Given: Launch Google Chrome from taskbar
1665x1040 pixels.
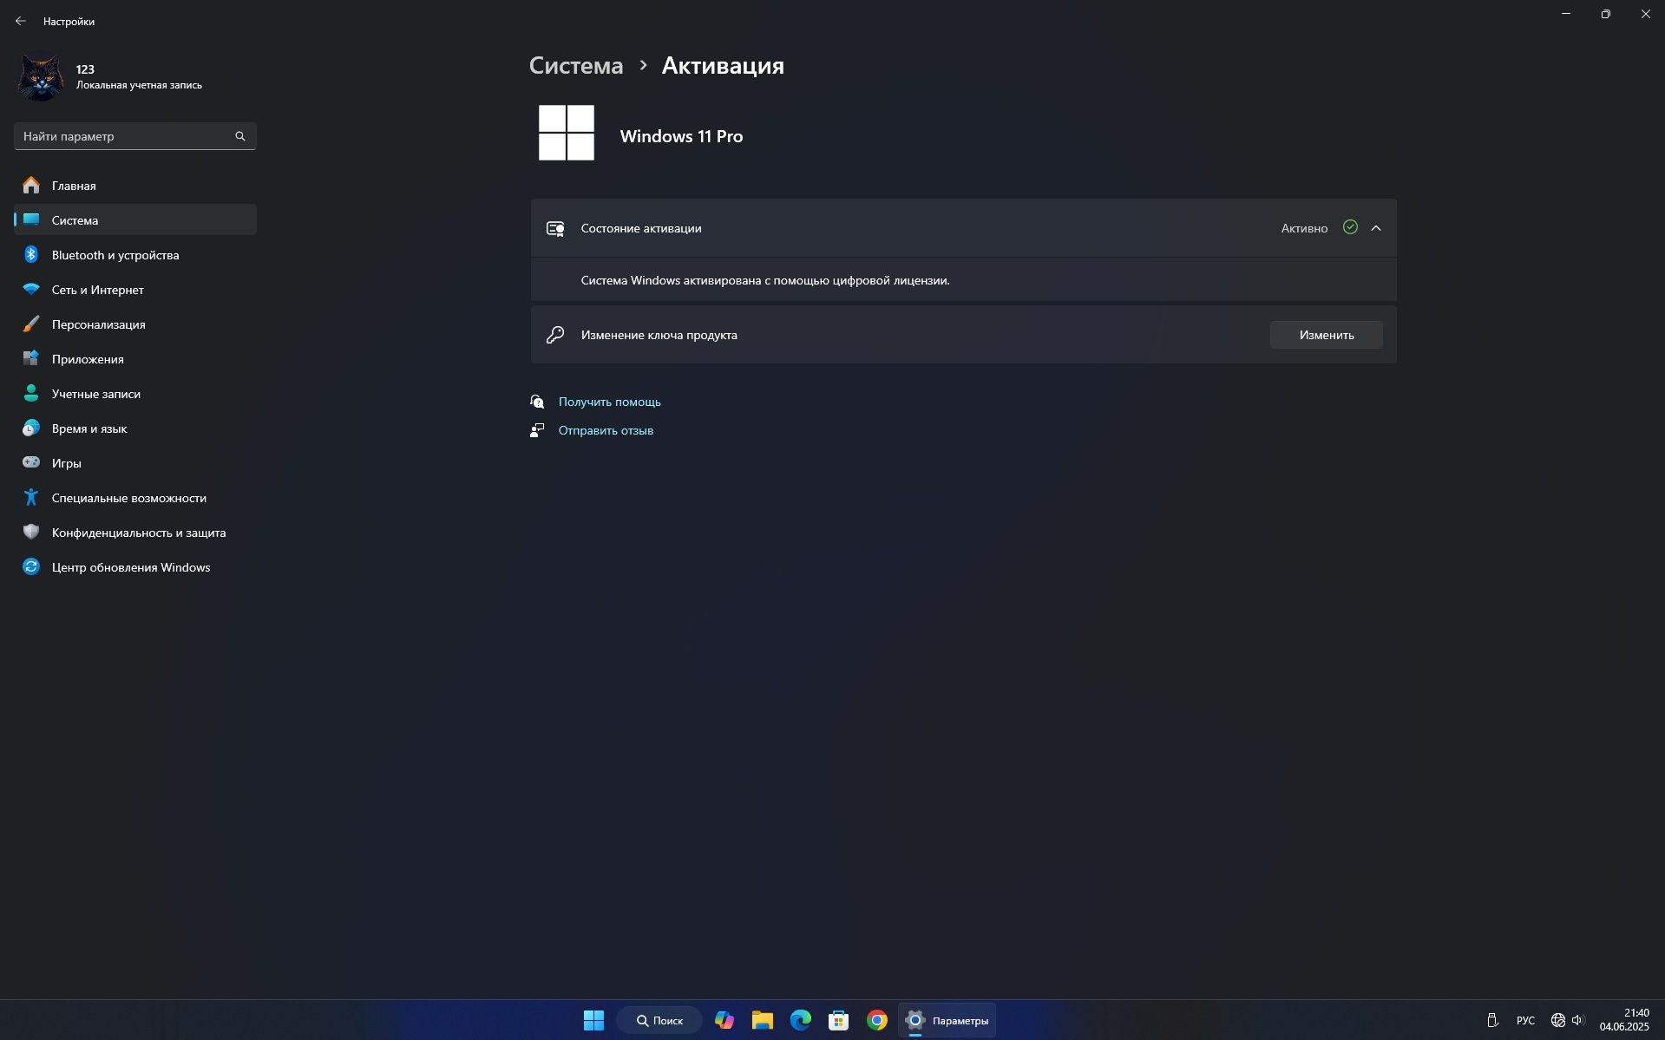Looking at the screenshot, I should pos(877,1020).
